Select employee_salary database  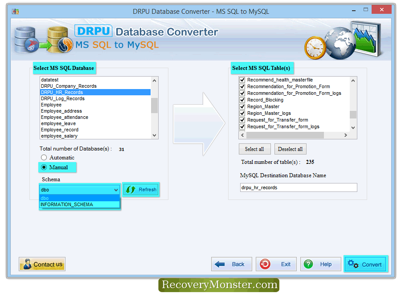coord(95,136)
